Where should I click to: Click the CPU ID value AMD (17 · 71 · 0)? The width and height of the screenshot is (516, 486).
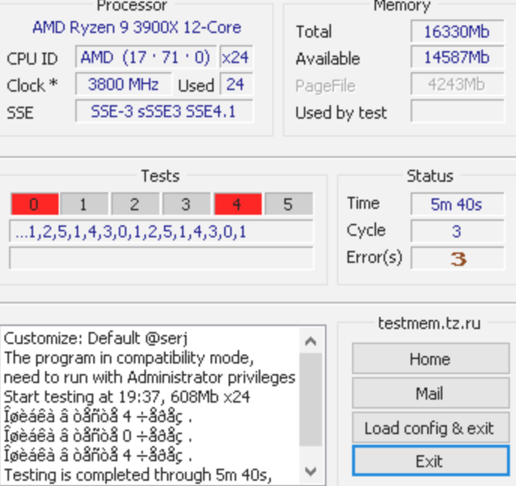click(x=146, y=57)
